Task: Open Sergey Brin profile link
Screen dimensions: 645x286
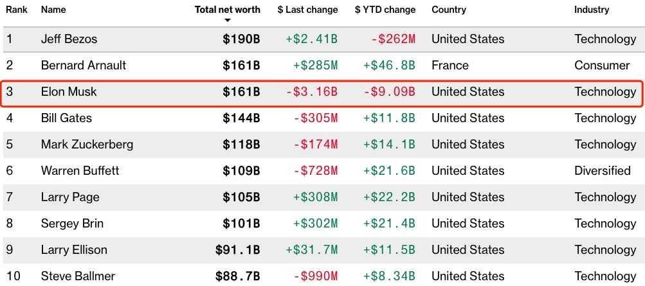Action: 72,224
